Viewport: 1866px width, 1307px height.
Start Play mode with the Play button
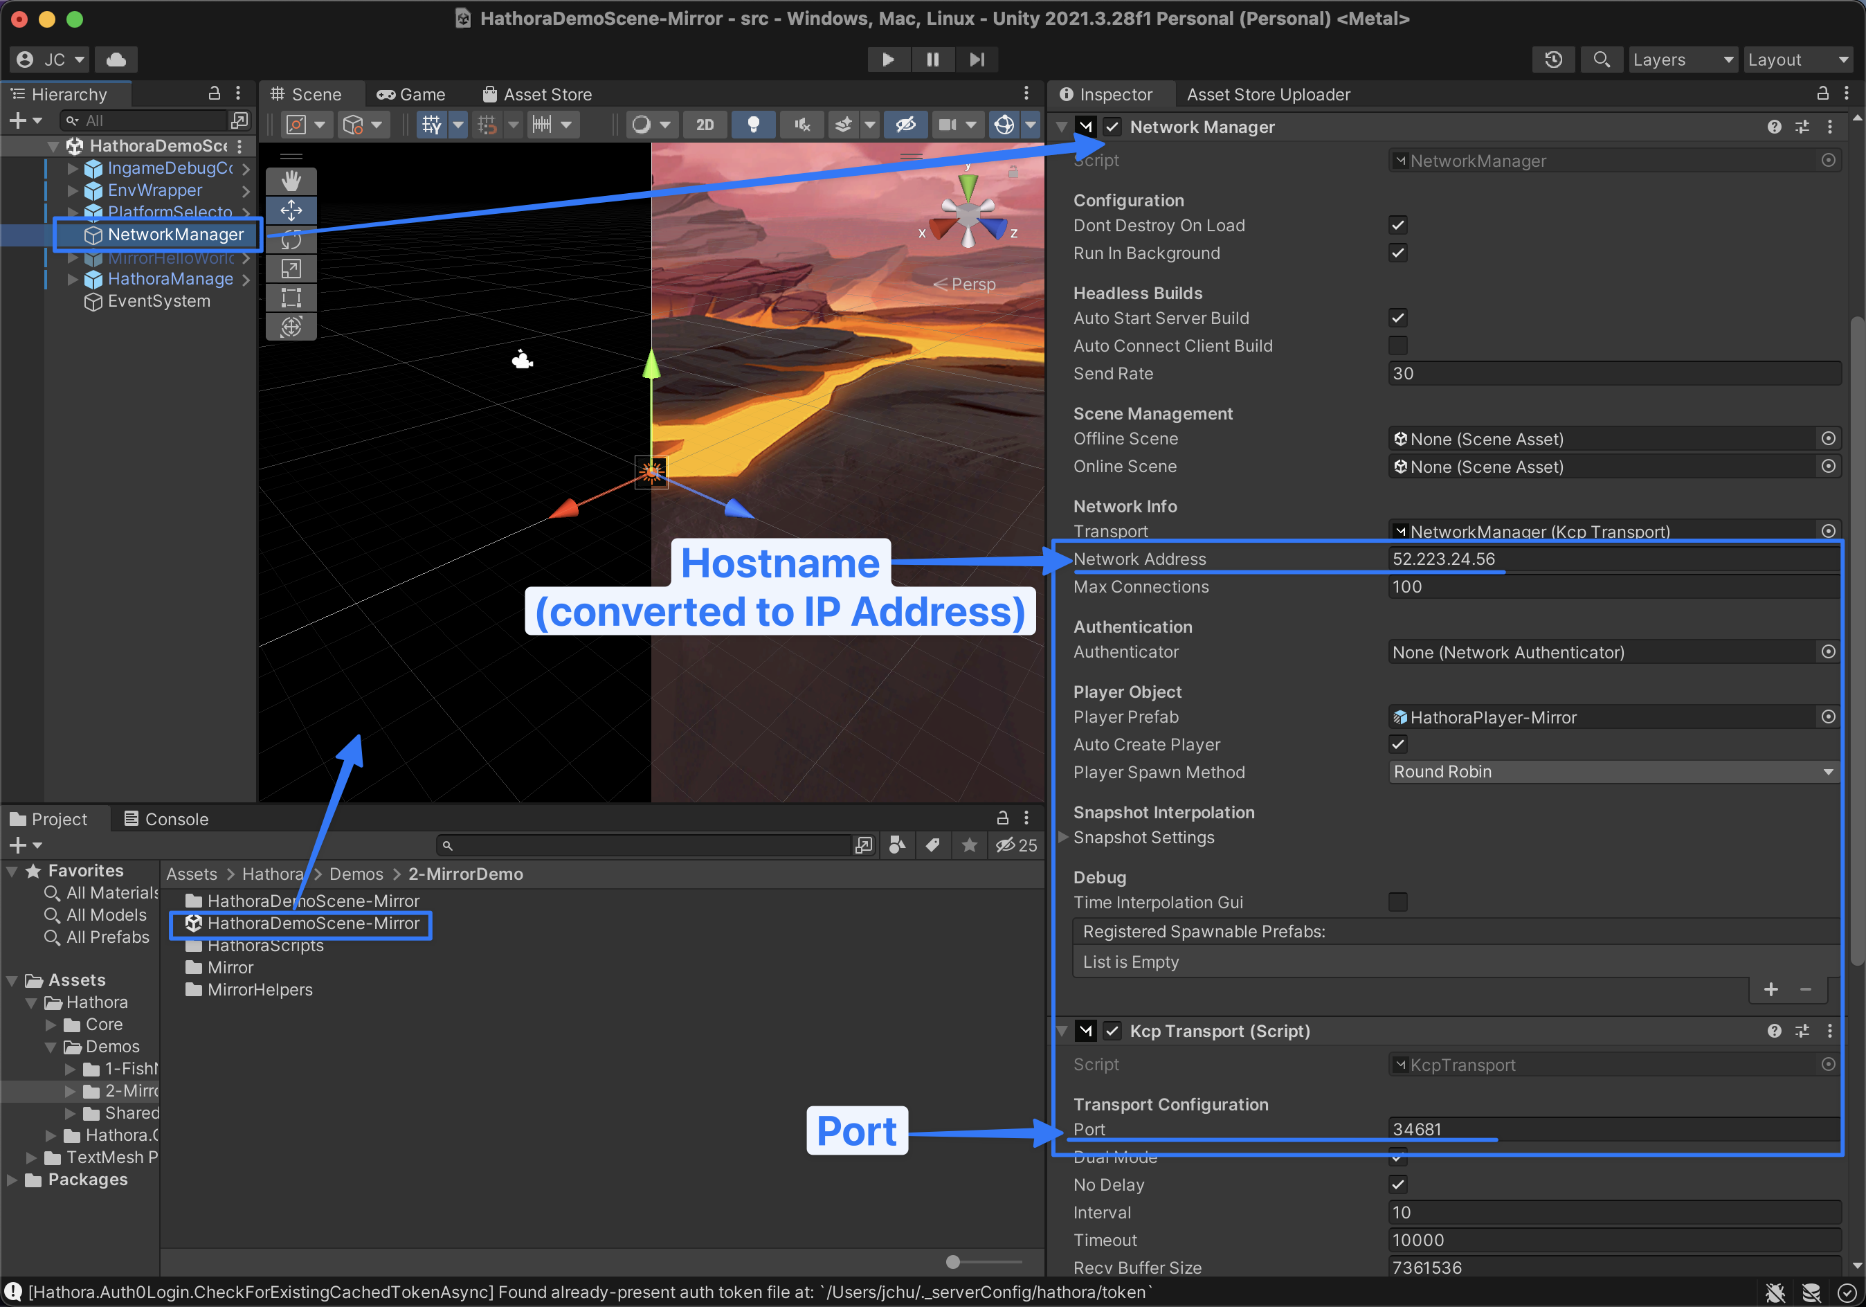[887, 60]
